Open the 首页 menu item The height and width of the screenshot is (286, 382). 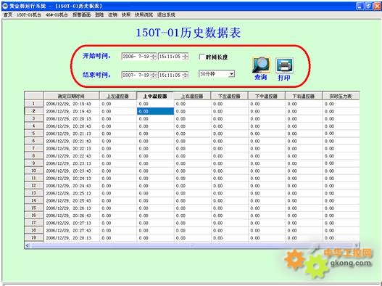pos(8,15)
